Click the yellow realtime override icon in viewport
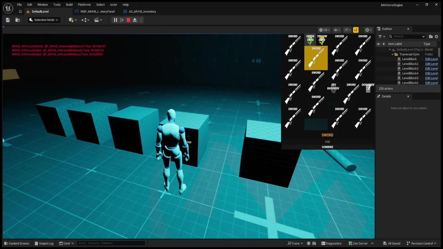The width and height of the screenshot is (443, 249). coord(356,30)
